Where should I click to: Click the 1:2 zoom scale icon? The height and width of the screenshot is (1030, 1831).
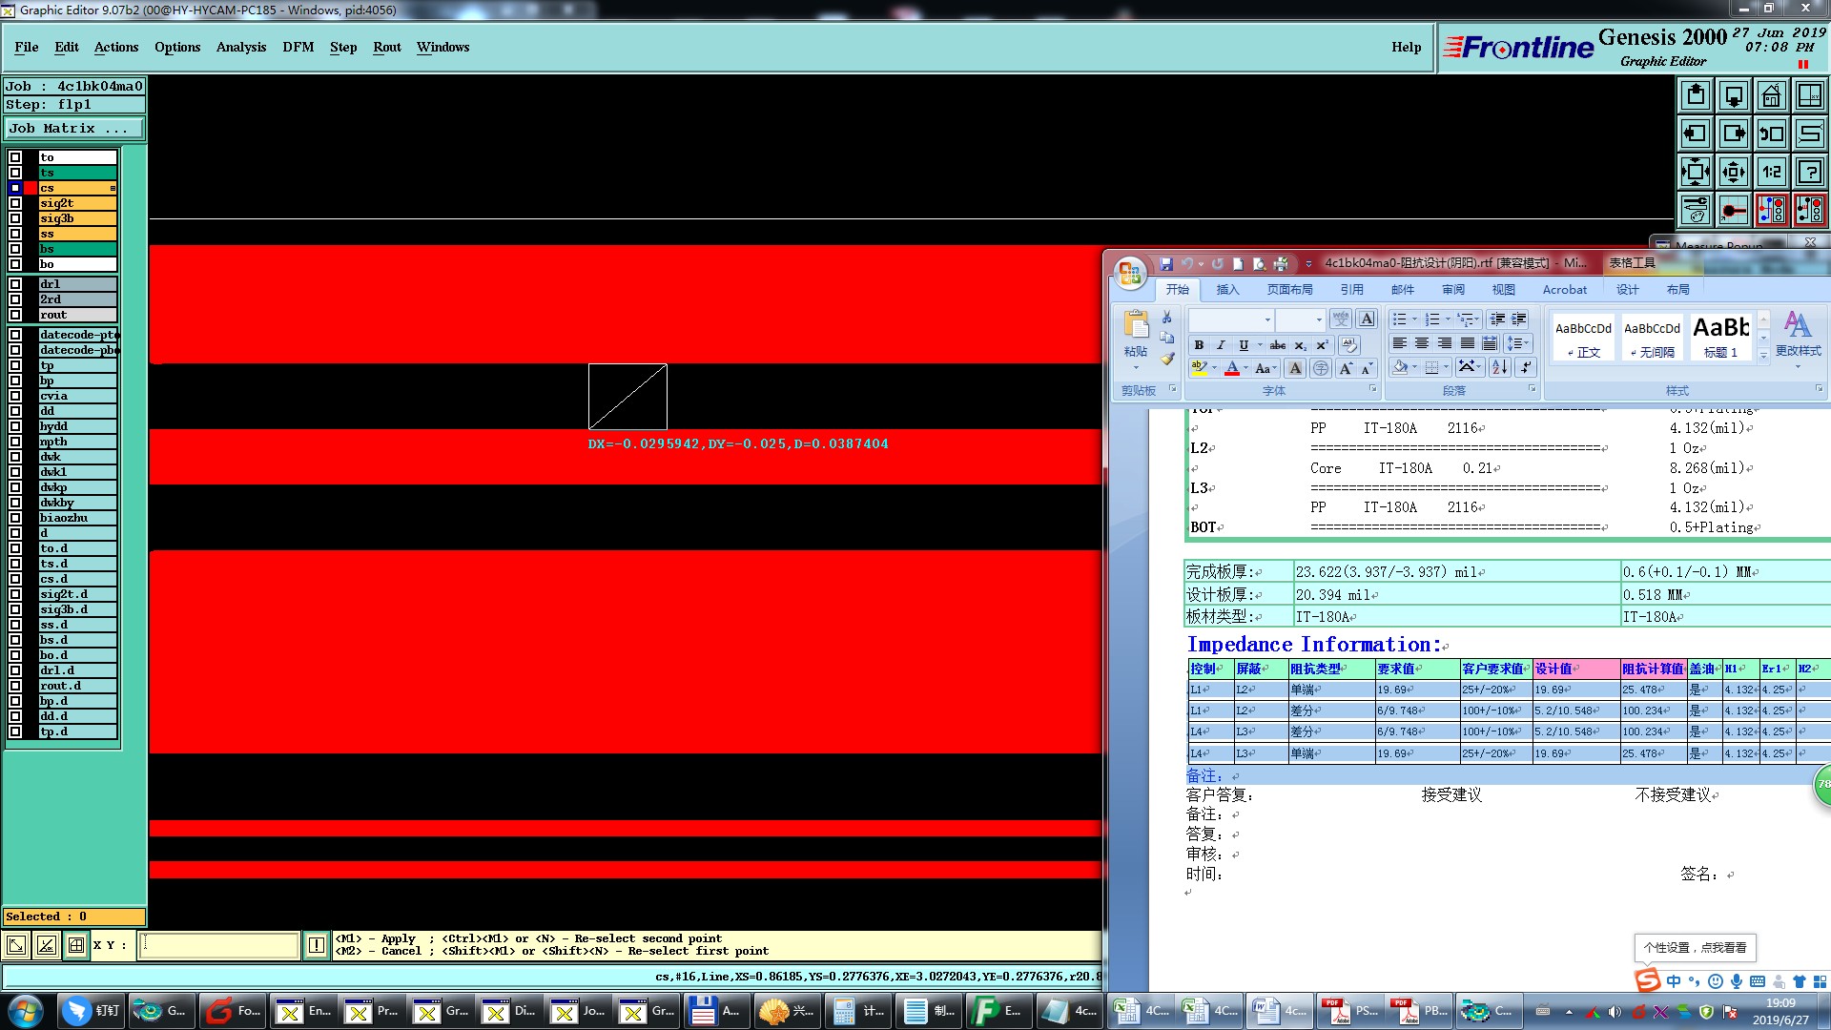[x=1771, y=172]
